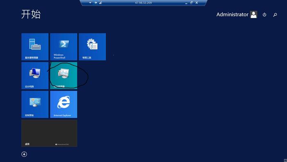The image size is (287, 162).
Task: Minimize the remote desktop session
Action: click(x=186, y=3)
